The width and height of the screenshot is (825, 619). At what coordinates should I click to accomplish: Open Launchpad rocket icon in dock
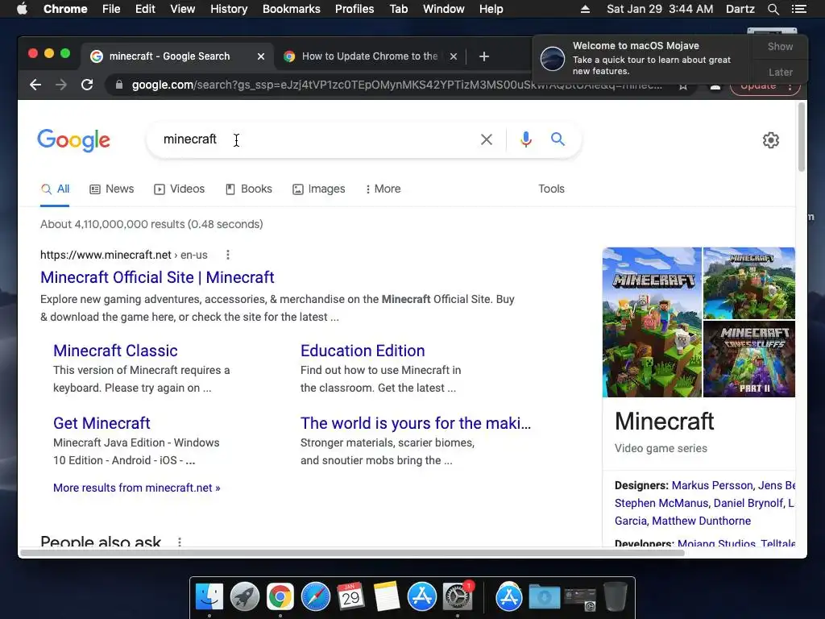245,597
